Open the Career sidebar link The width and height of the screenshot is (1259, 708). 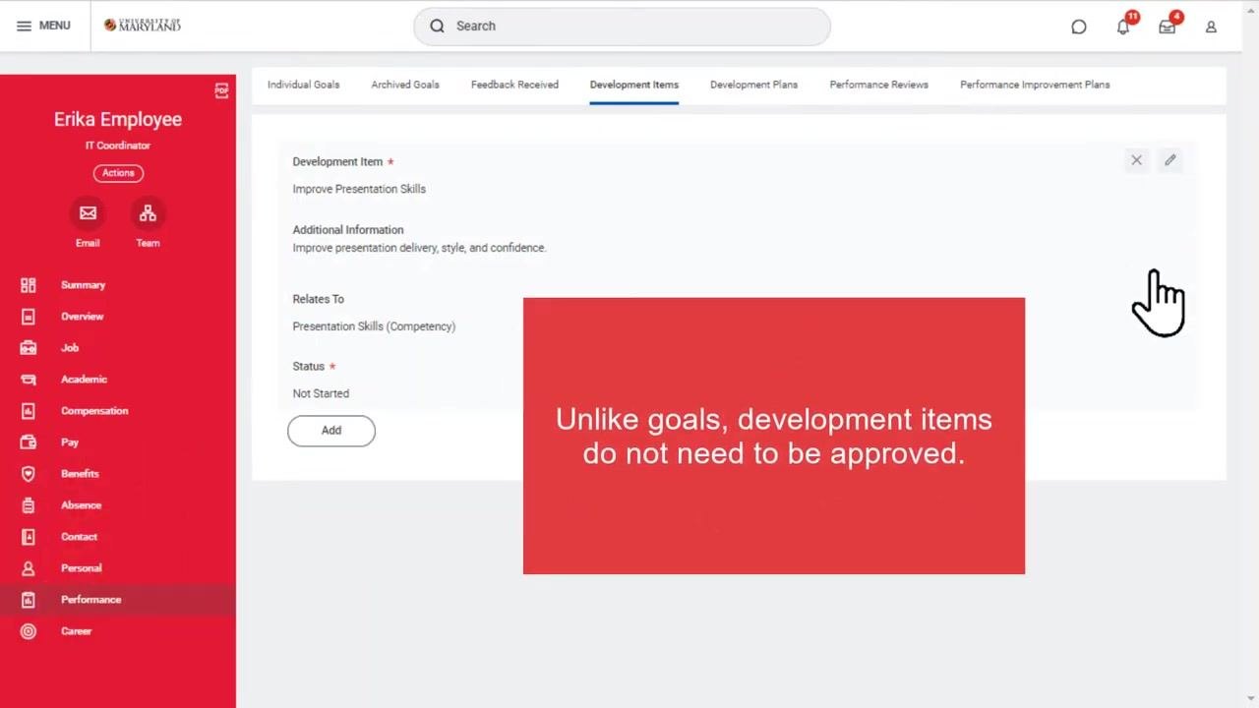77,631
